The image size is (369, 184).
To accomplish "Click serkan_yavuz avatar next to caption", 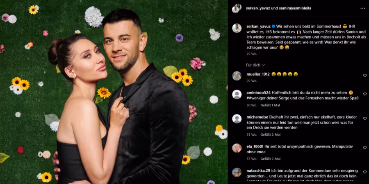I will tap(237, 28).
